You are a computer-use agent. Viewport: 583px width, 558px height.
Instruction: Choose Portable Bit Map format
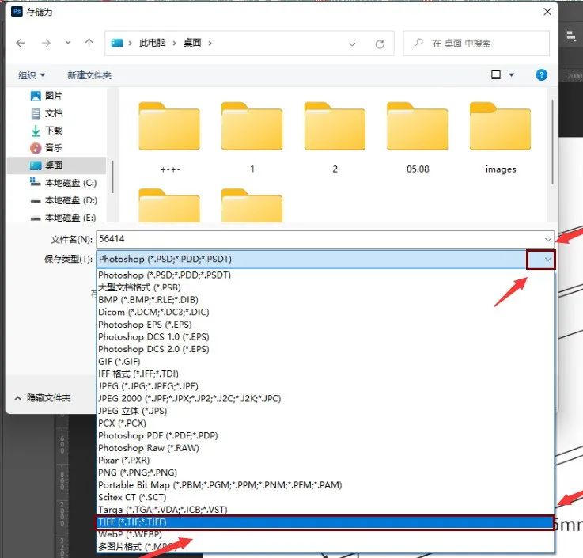tap(325, 484)
